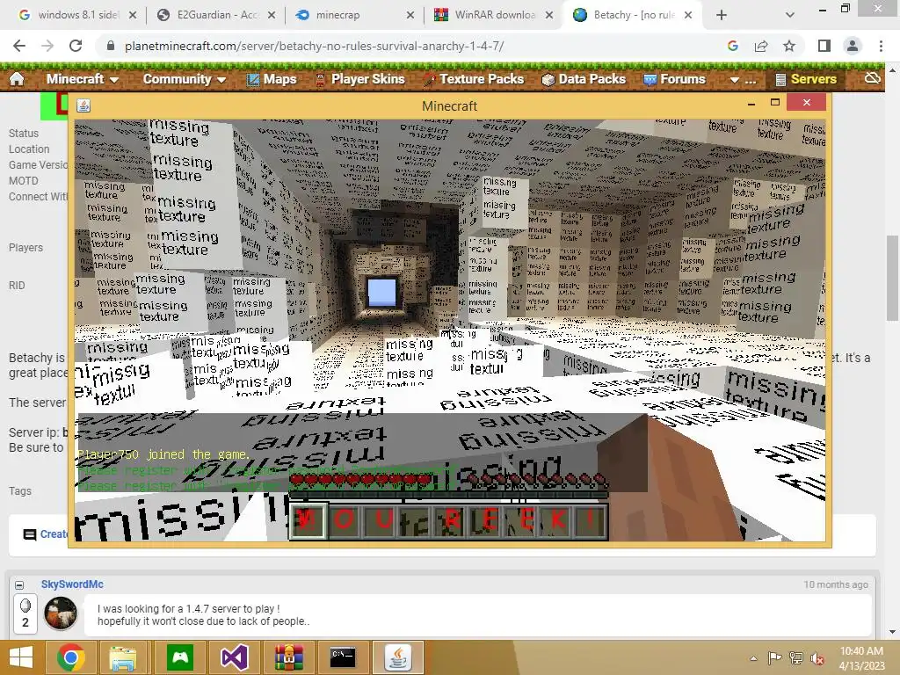Open the muted volume tray icon
The height and width of the screenshot is (675, 900).
[817, 658]
